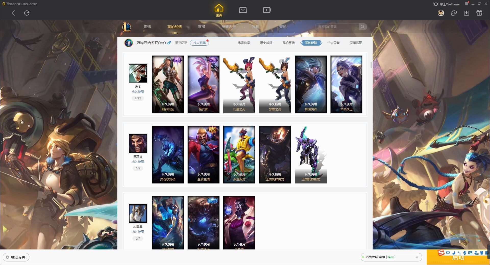Open the 王国机神青龙 chroma model card
The width and height of the screenshot is (490, 265).
tap(311, 154)
